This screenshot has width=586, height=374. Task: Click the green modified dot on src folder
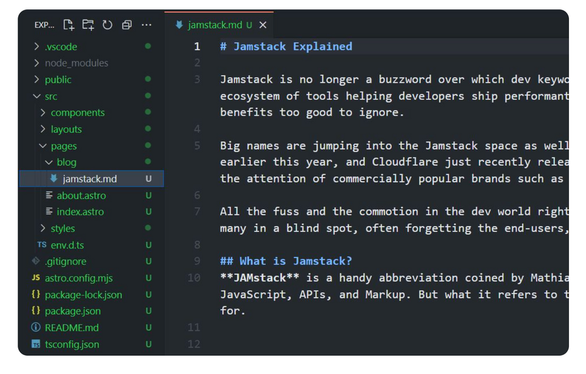[147, 96]
